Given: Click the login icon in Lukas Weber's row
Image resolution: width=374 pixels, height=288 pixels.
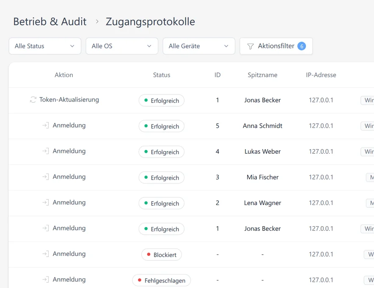Looking at the screenshot, I should [x=46, y=151].
